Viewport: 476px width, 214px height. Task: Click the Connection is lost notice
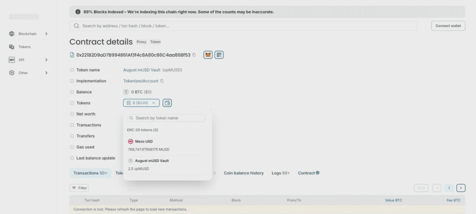267,209
